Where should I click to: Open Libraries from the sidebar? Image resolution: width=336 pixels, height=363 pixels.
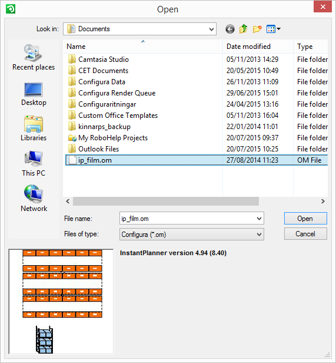tap(34, 128)
